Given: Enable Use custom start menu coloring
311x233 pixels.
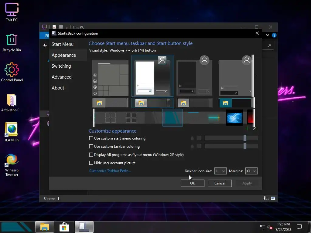Looking at the screenshot, I should pyautogui.click(x=91, y=138).
